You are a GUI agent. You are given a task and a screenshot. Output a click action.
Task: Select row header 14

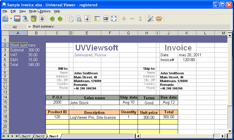(x=5, y=97)
